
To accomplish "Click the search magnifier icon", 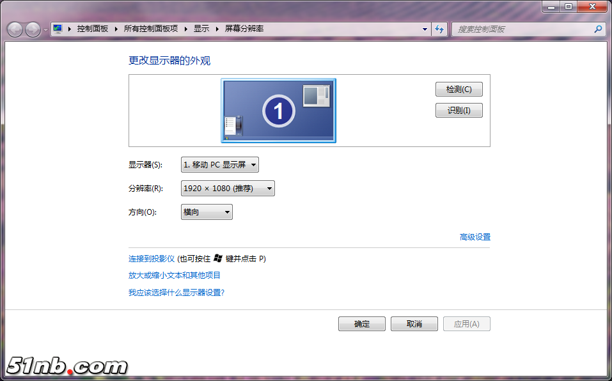I will click(598, 29).
